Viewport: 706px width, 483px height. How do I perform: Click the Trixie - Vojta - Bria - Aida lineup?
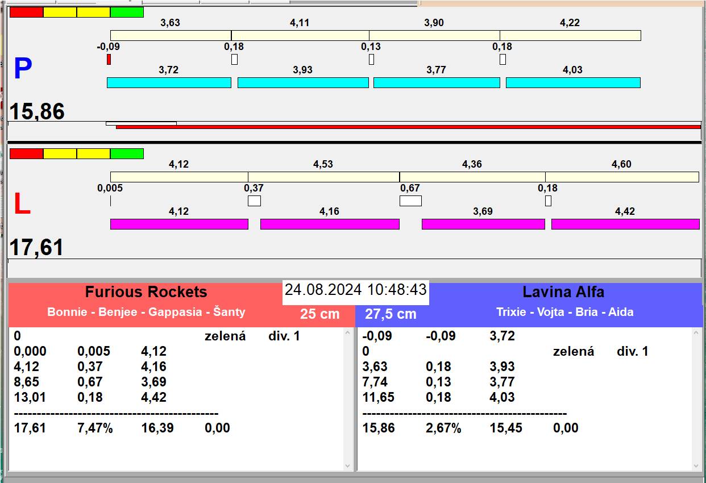coord(564,312)
